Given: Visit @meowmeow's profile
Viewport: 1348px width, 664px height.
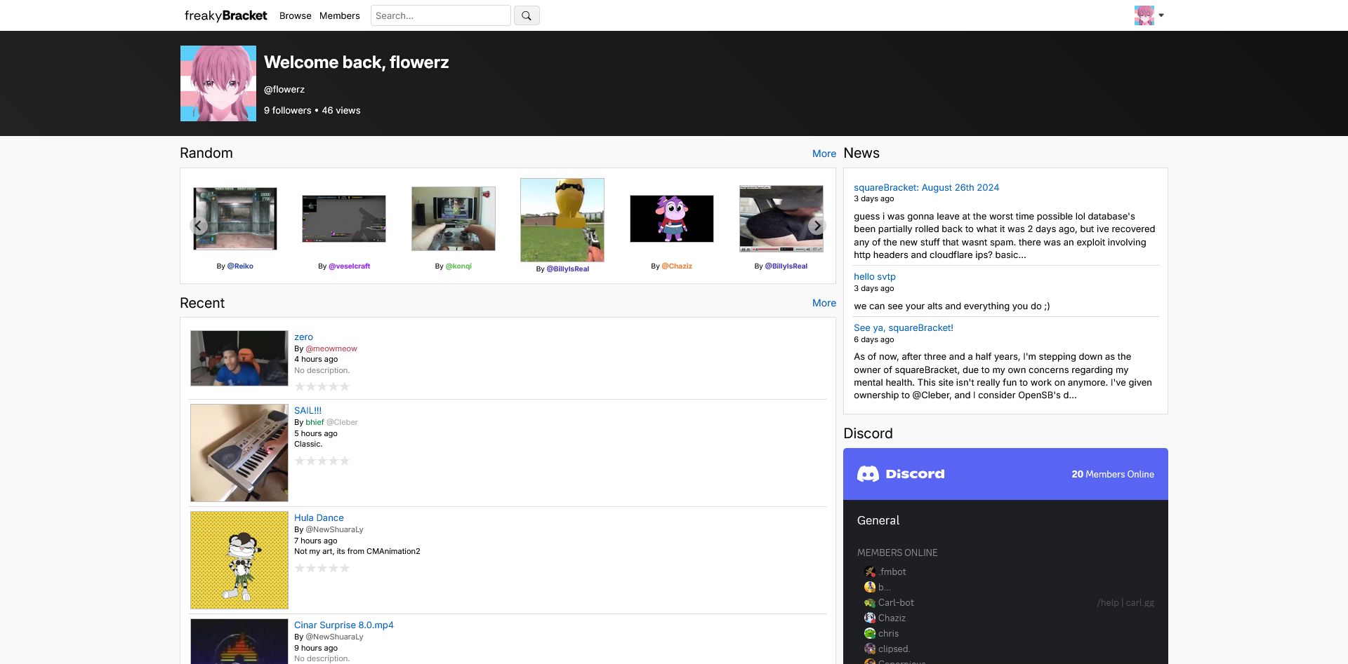Looking at the screenshot, I should 331,348.
